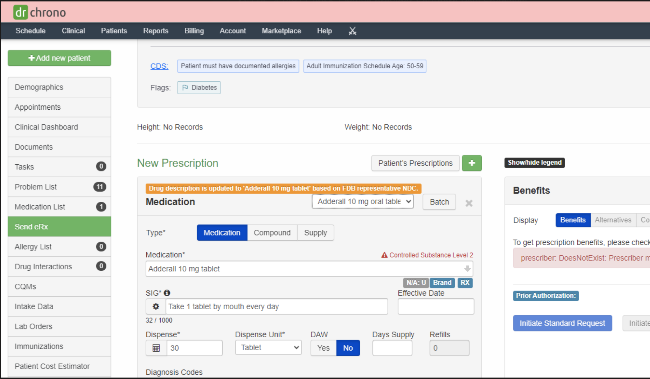The image size is (650, 379).
Task: Open Account menu
Action: pos(233,31)
